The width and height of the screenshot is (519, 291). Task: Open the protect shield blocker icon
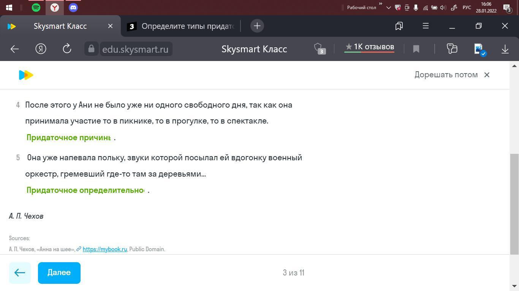(x=320, y=49)
